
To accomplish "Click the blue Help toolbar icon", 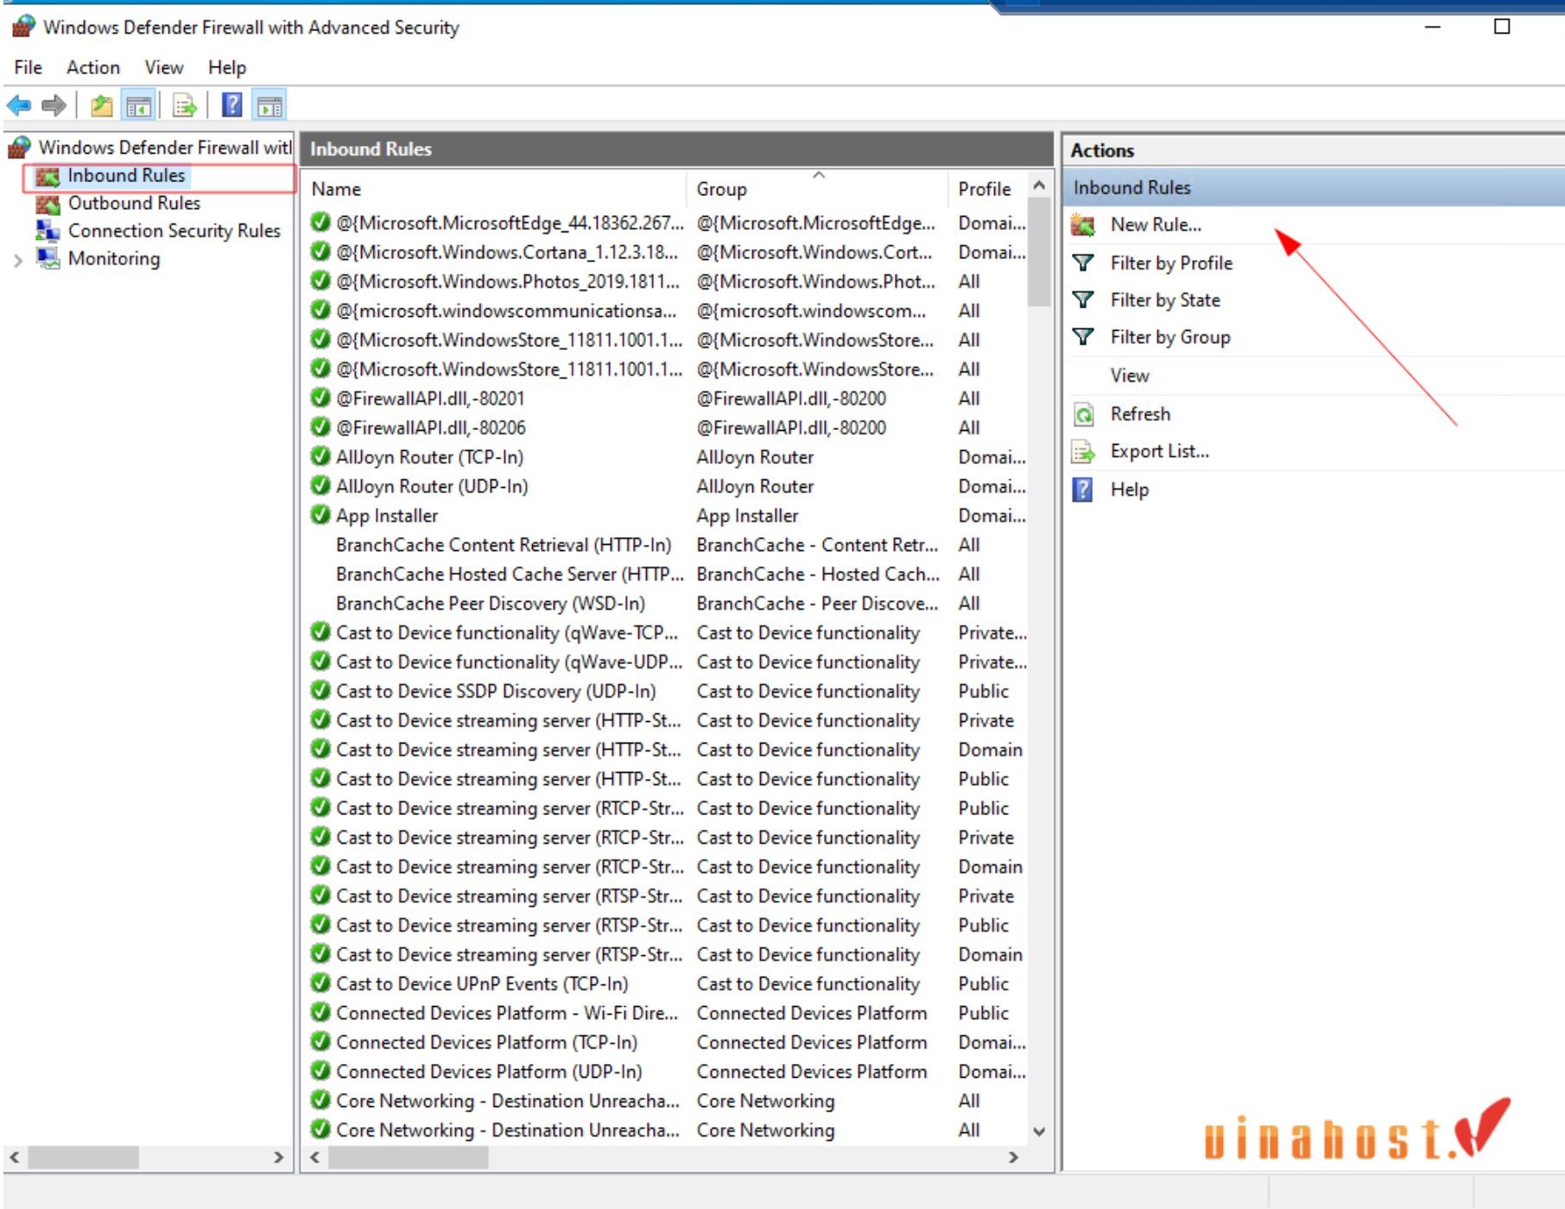I will click(x=232, y=105).
